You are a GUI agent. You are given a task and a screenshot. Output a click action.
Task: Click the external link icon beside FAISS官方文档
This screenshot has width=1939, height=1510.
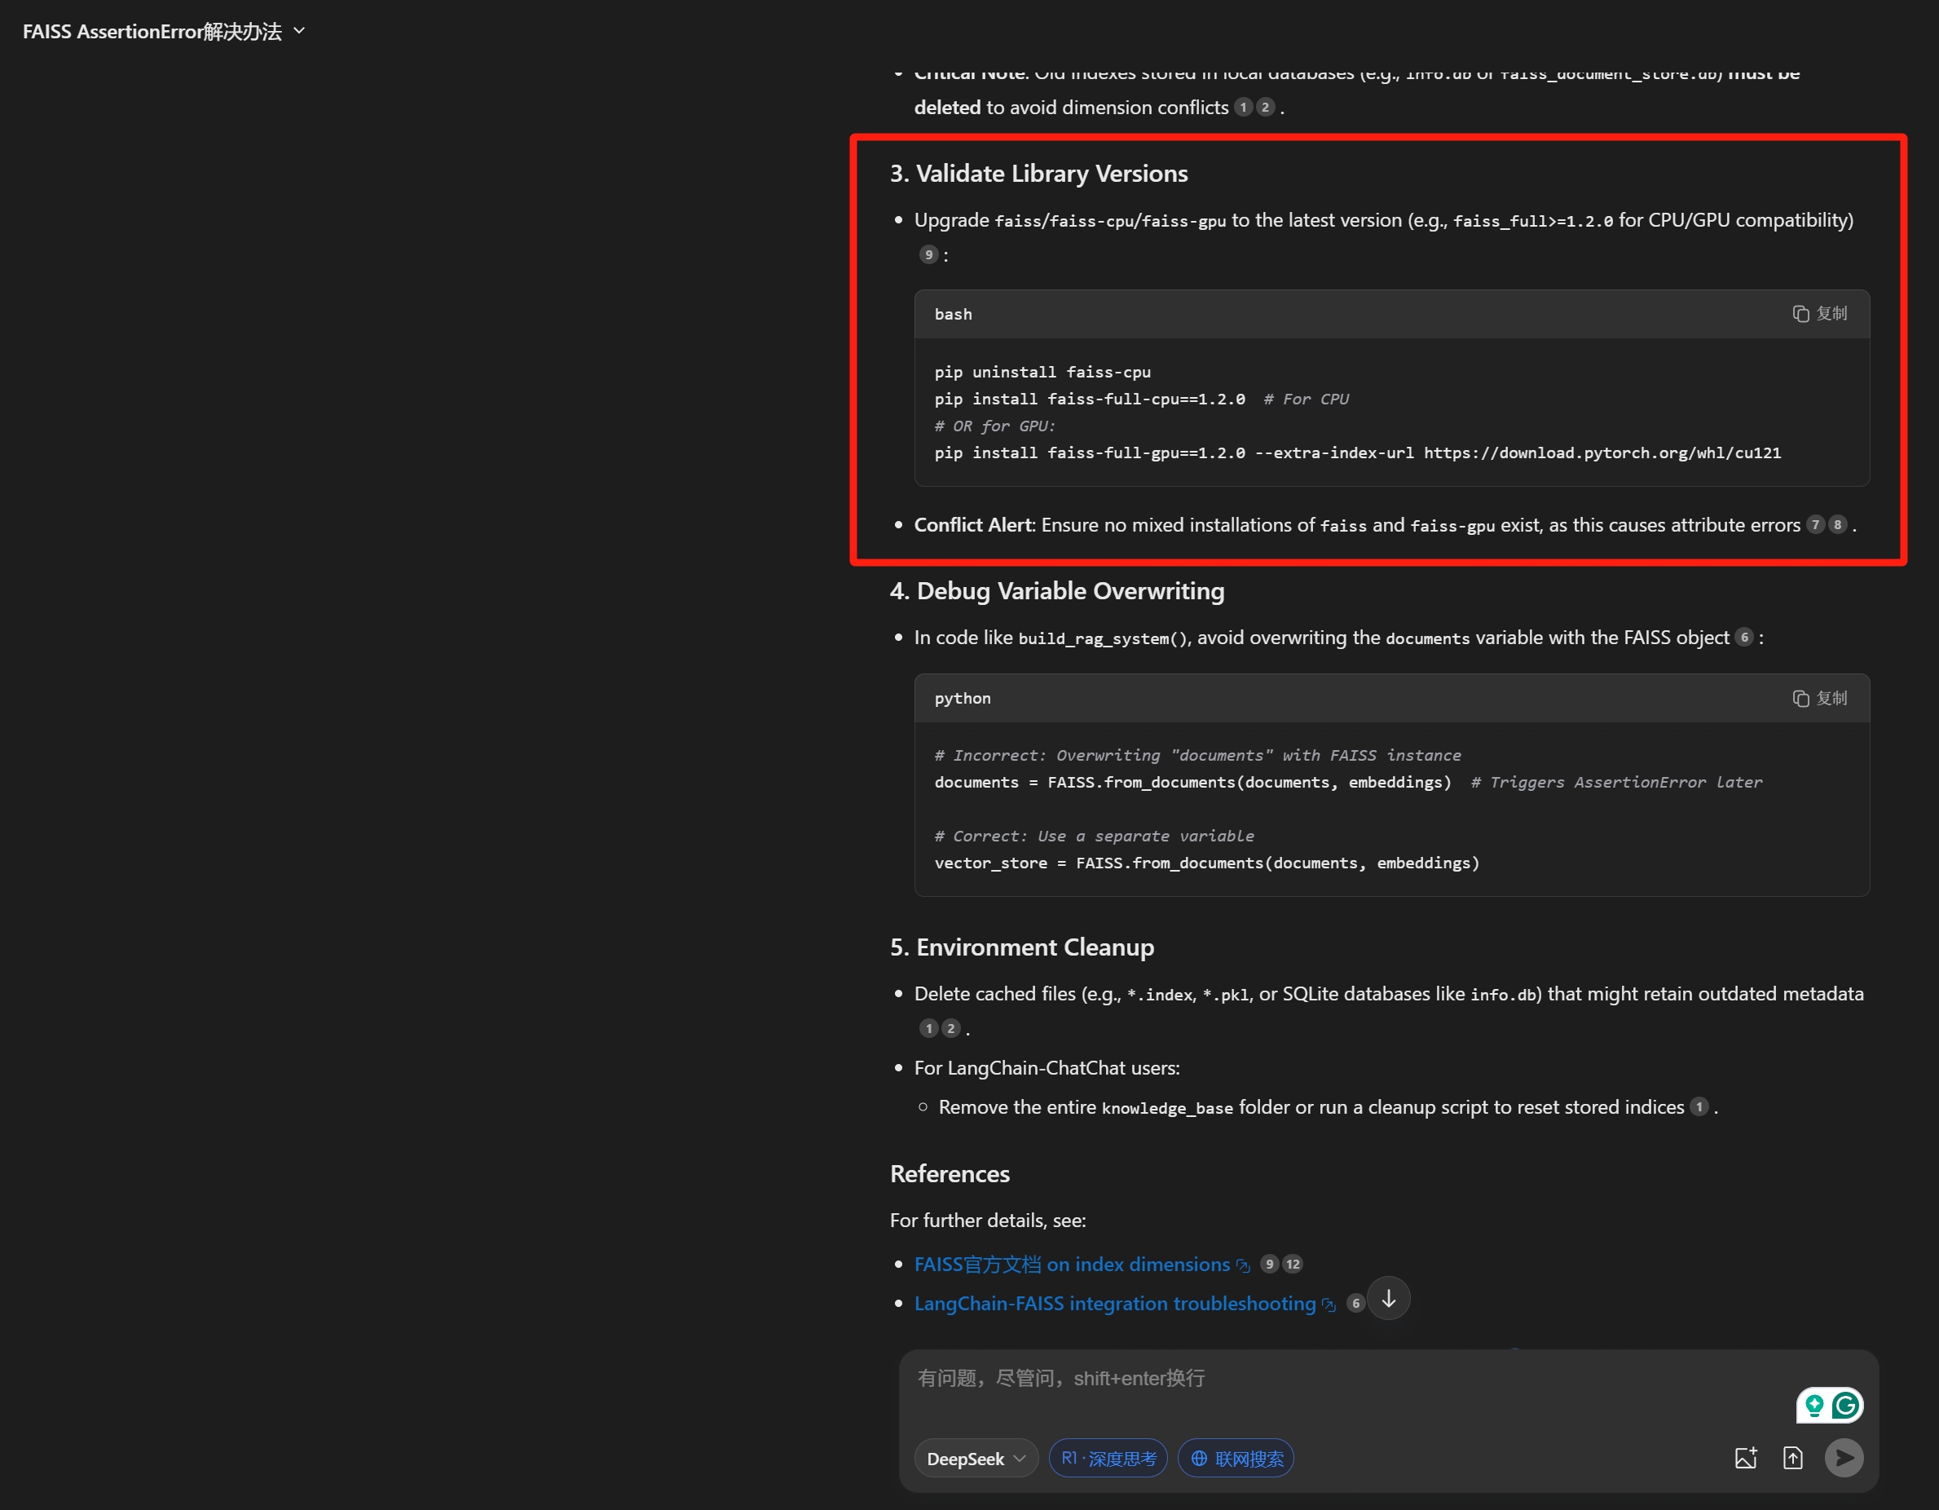[x=1243, y=1265]
